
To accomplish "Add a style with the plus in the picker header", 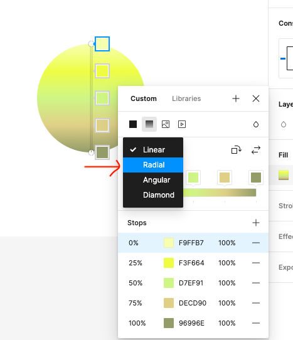I will pos(236,98).
